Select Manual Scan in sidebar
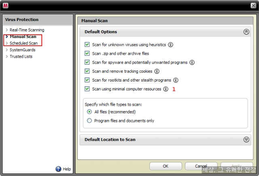 point(23,37)
